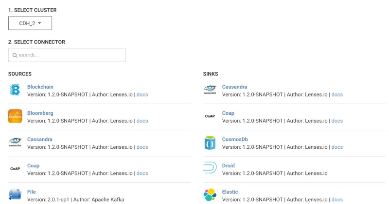This screenshot has height=204, width=389.
Task: Click the Druid version and author line
Action: pos(275,173)
